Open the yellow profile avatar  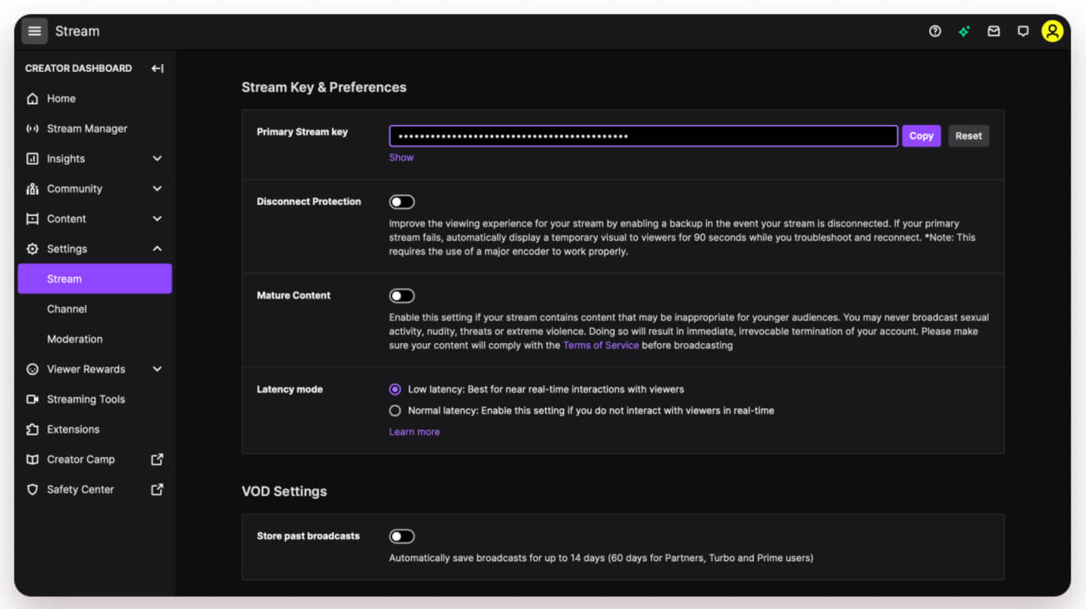click(1052, 31)
